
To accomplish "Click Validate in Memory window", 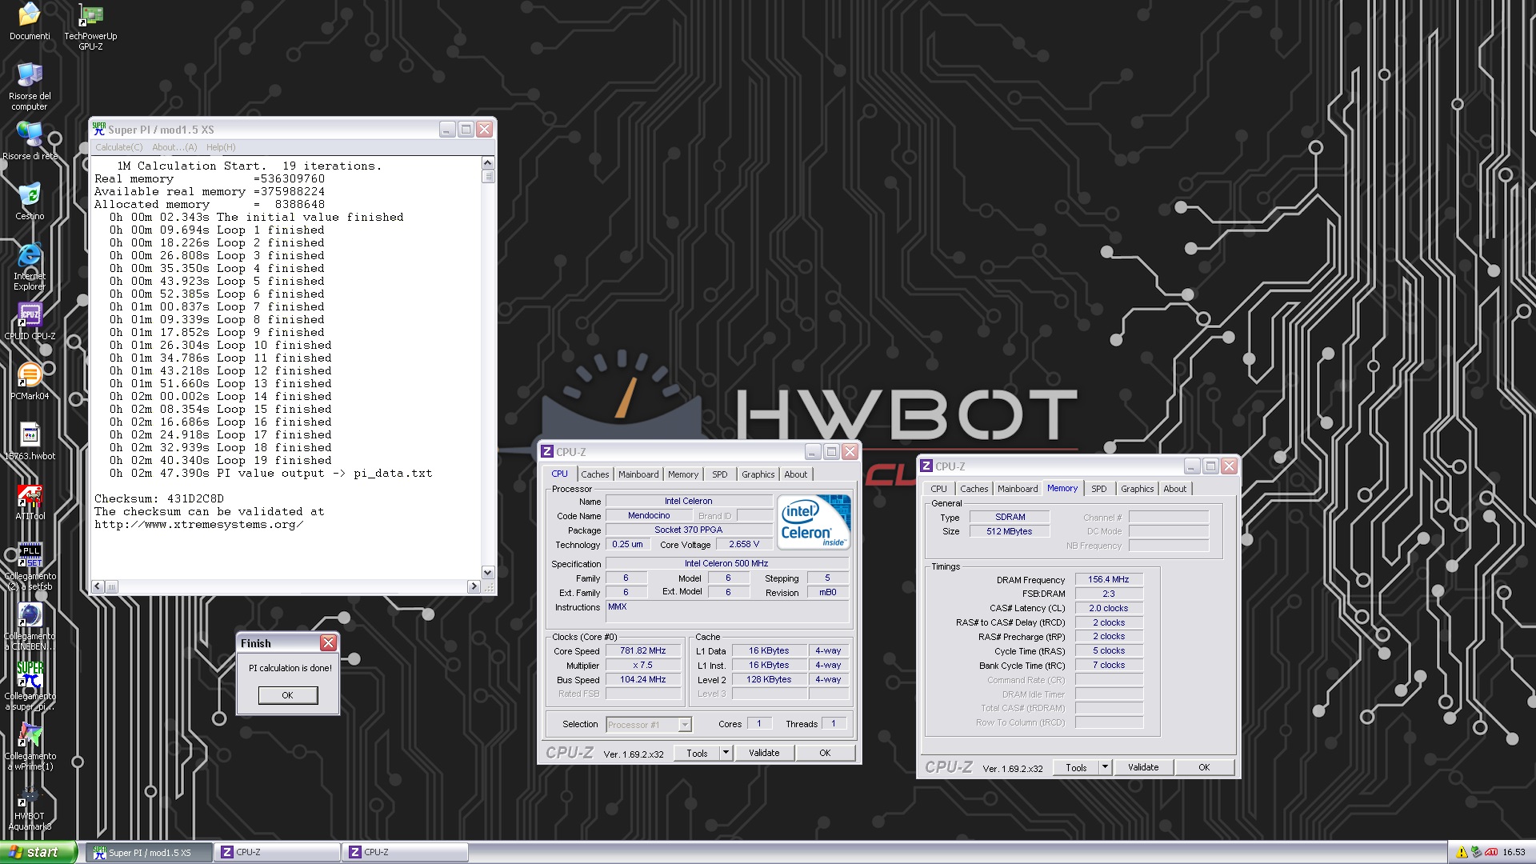I will coord(1143,767).
